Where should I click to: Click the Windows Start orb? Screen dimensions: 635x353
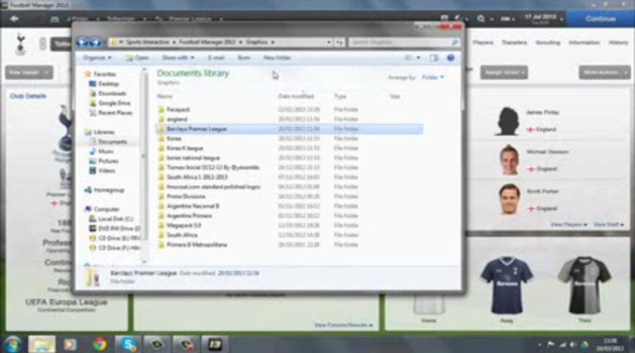12,344
